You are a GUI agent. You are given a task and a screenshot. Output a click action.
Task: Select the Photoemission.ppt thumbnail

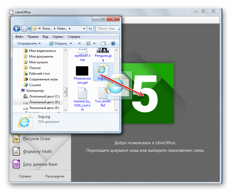[82, 71]
